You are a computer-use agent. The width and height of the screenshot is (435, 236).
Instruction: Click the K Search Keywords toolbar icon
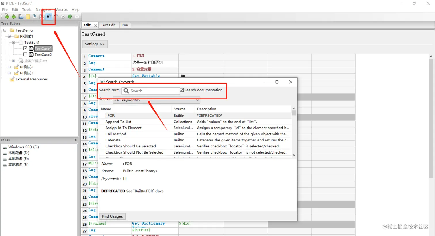click(49, 17)
